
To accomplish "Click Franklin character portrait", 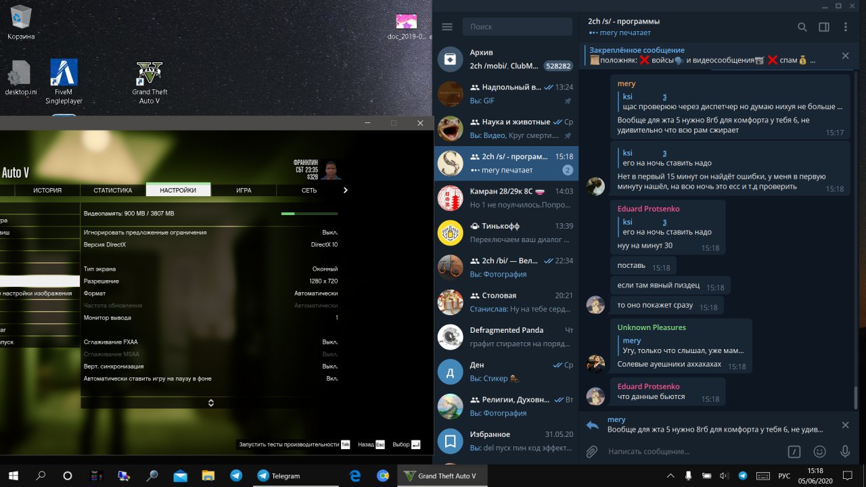I will click(330, 169).
